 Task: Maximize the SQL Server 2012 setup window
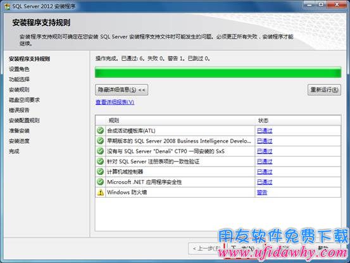322,4
